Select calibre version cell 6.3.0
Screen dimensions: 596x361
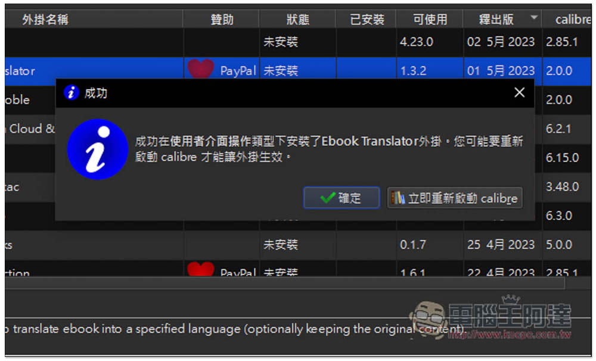(566, 216)
